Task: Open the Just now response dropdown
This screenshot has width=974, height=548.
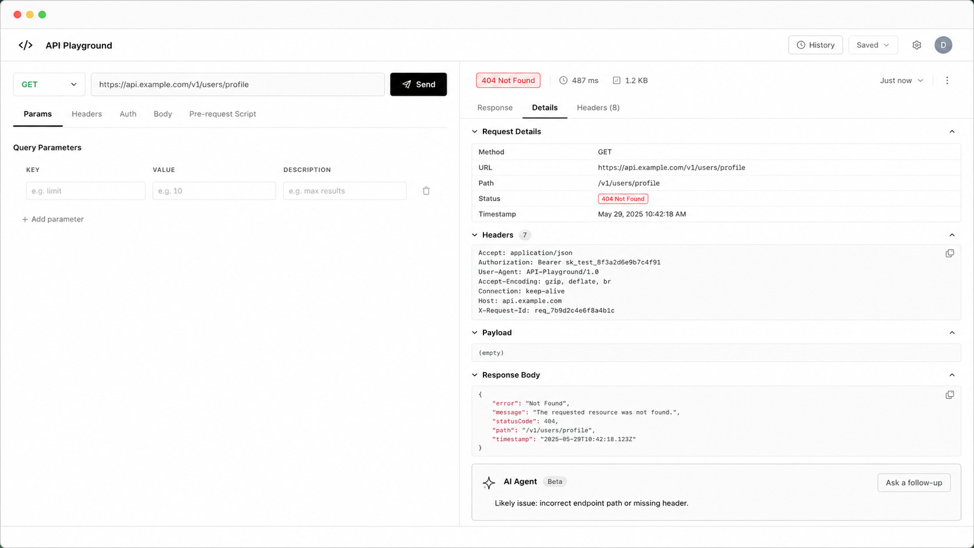Action: (901, 80)
